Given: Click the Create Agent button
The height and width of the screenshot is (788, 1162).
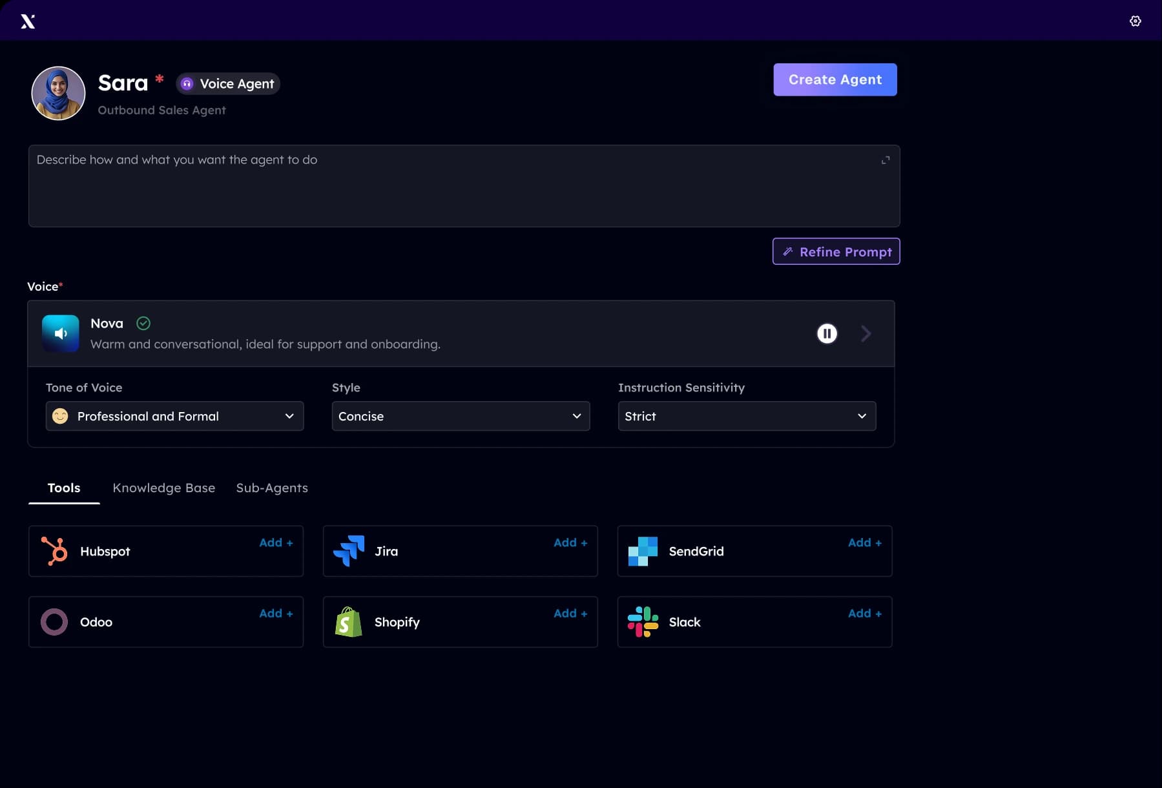Looking at the screenshot, I should coord(835,79).
